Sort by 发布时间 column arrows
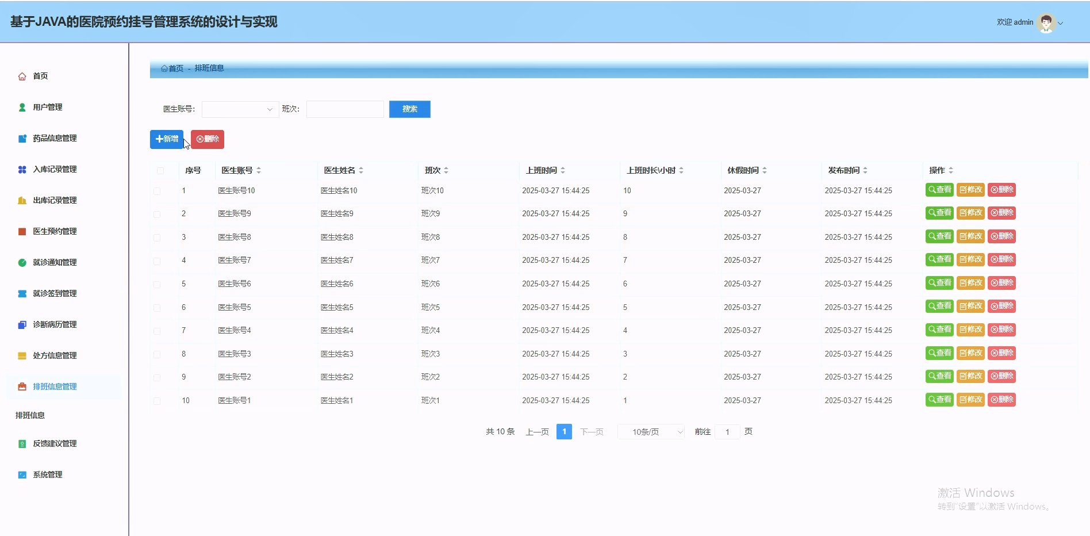Image resolution: width=1090 pixels, height=536 pixels. click(865, 170)
